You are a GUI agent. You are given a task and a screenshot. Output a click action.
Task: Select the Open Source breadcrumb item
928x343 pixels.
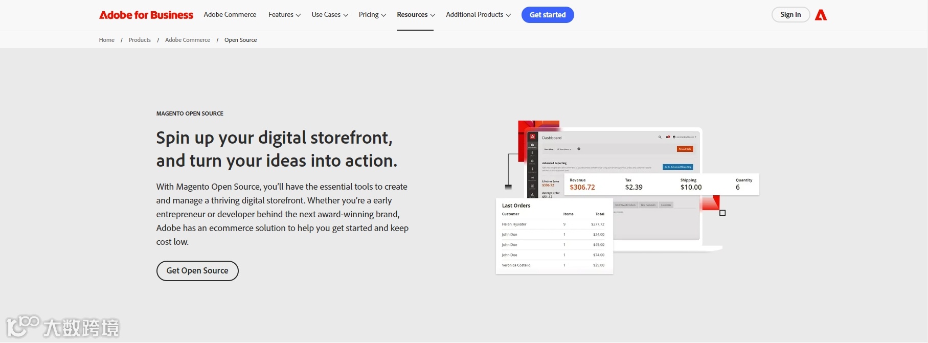click(241, 40)
